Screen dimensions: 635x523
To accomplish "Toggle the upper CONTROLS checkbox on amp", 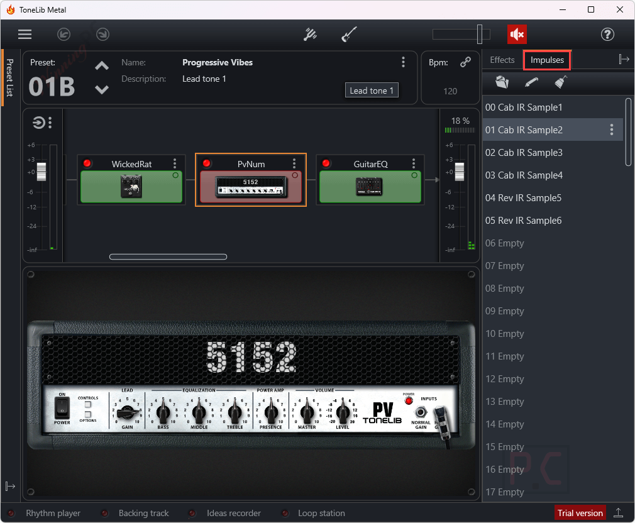I will click(x=88, y=404).
